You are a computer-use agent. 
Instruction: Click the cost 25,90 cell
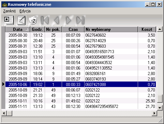tap(147, 101)
